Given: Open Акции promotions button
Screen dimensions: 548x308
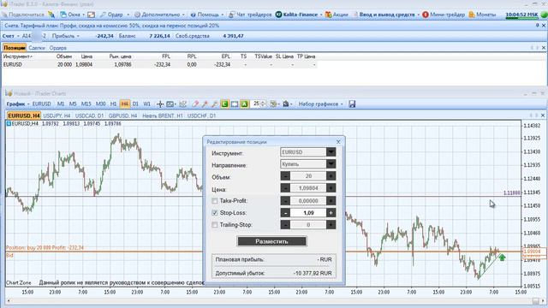Looking at the screenshot, I should (337, 15).
